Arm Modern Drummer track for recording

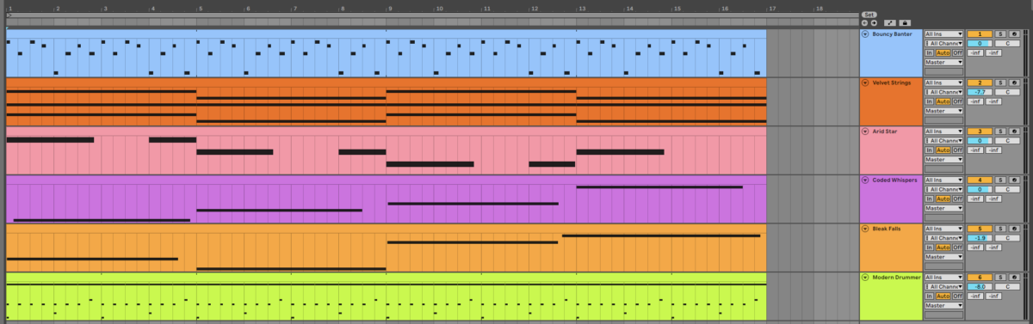tap(1014, 277)
